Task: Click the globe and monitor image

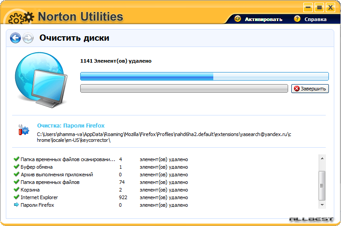Action: (41, 80)
